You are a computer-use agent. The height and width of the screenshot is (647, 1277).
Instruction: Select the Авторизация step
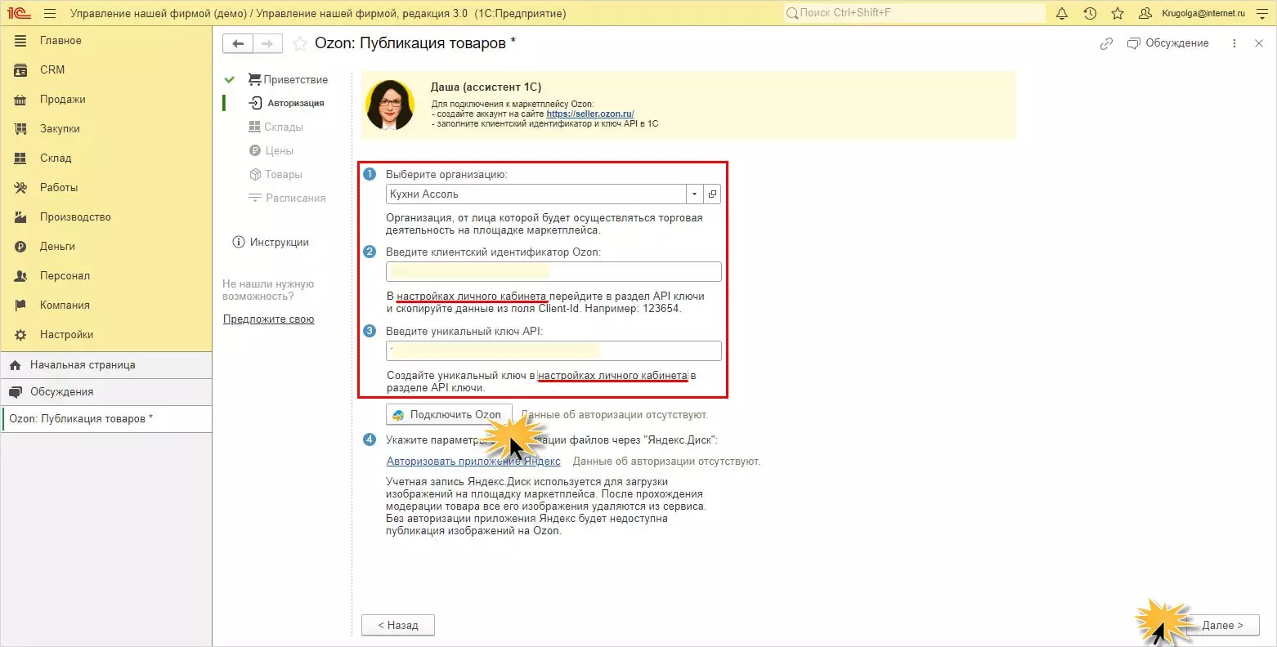click(x=286, y=103)
